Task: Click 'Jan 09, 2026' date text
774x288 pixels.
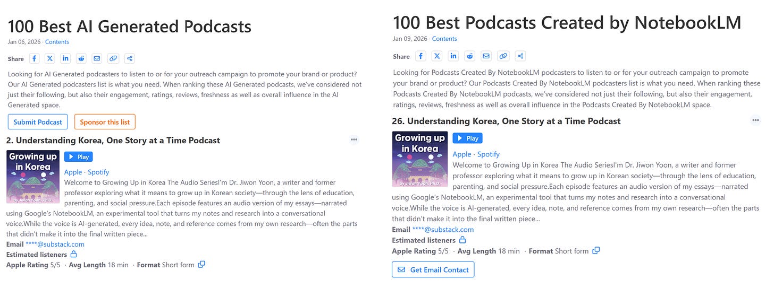Action: click(x=410, y=39)
